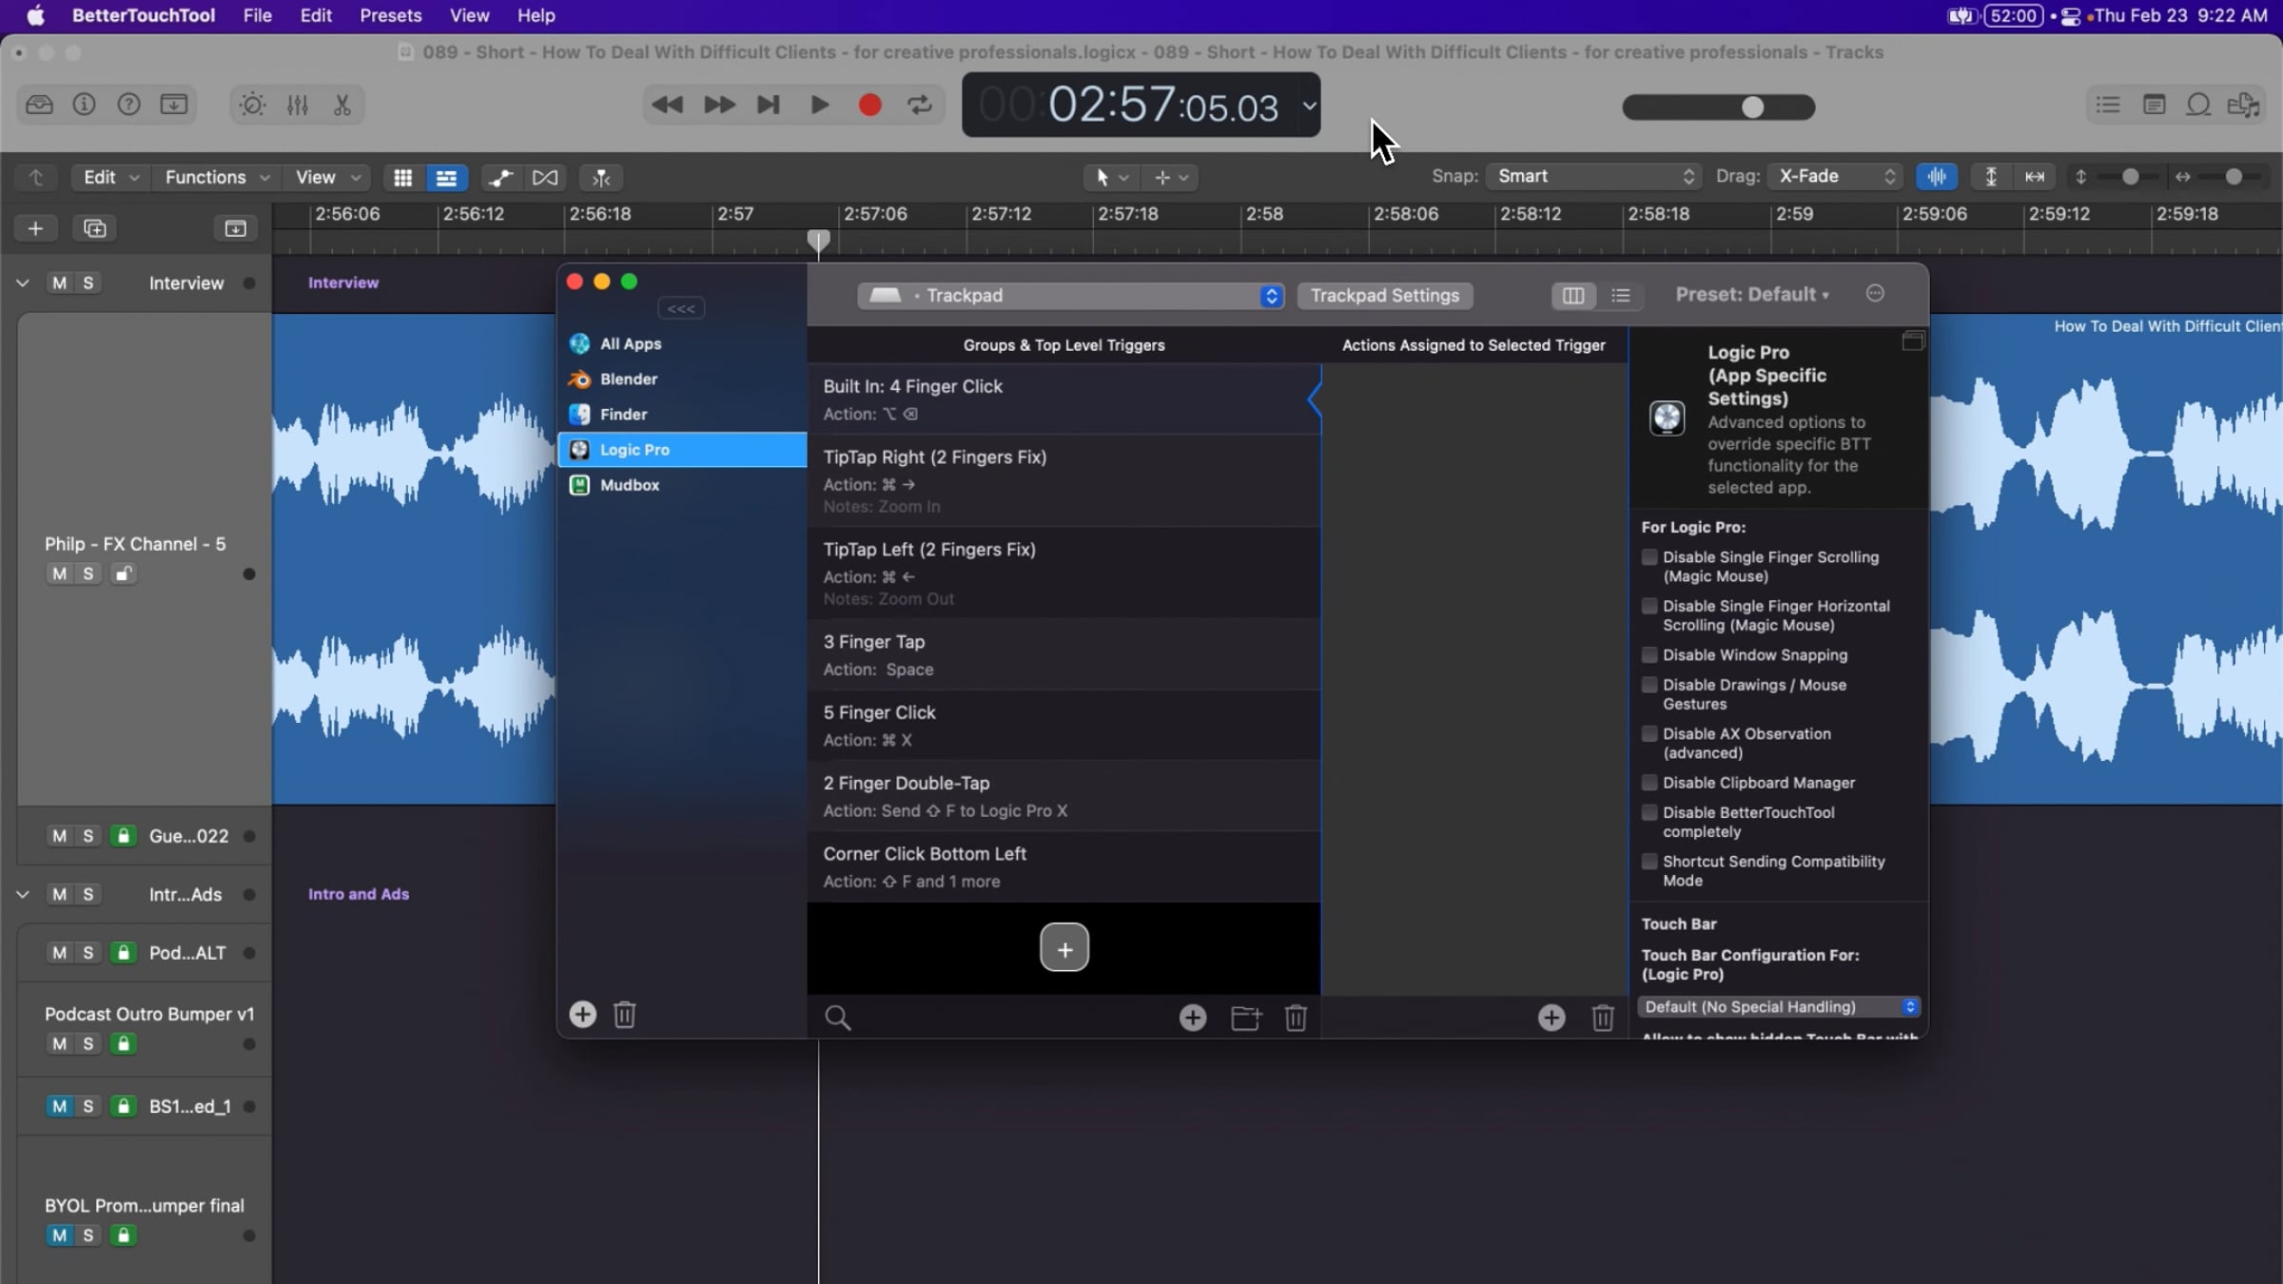The height and width of the screenshot is (1284, 2283).
Task: Start playback with the Play button
Action: coord(819,105)
